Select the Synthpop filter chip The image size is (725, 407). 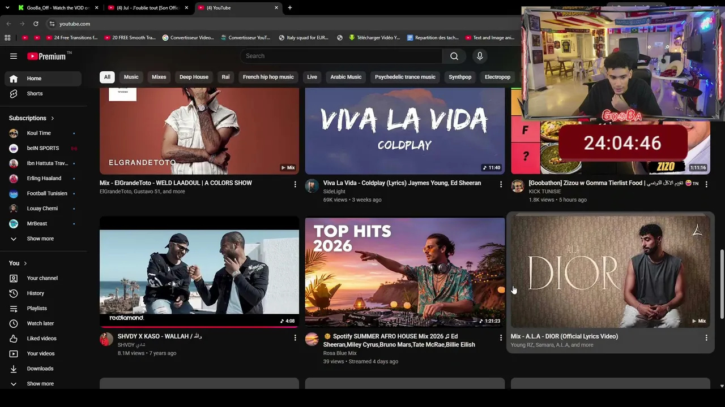coord(460,77)
